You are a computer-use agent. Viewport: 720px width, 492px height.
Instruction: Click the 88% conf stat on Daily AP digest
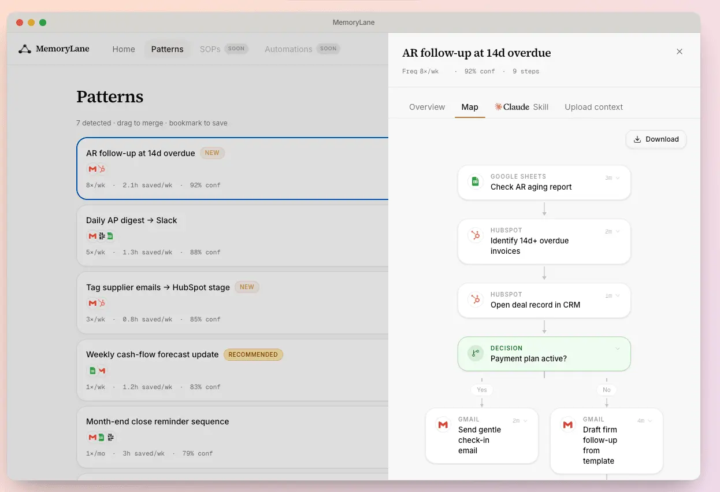205,252
